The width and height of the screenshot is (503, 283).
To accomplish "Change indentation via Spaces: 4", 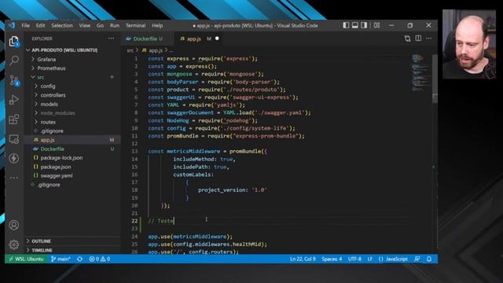I will coord(332,259).
